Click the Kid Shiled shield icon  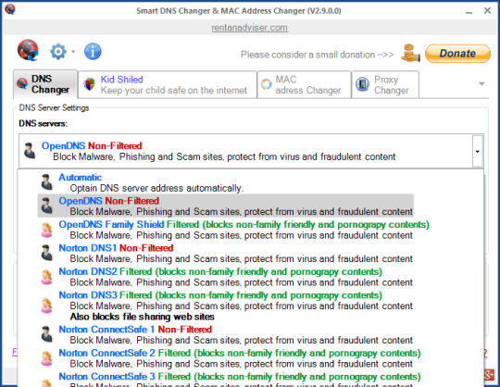[89, 84]
